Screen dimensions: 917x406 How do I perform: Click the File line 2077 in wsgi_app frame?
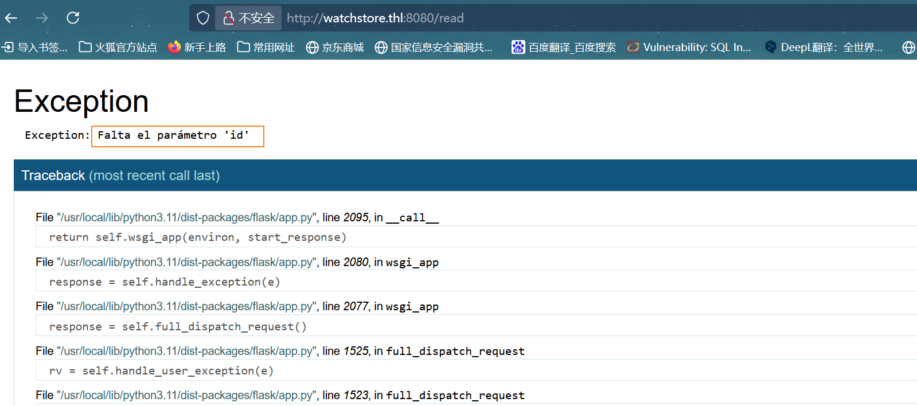point(237,306)
